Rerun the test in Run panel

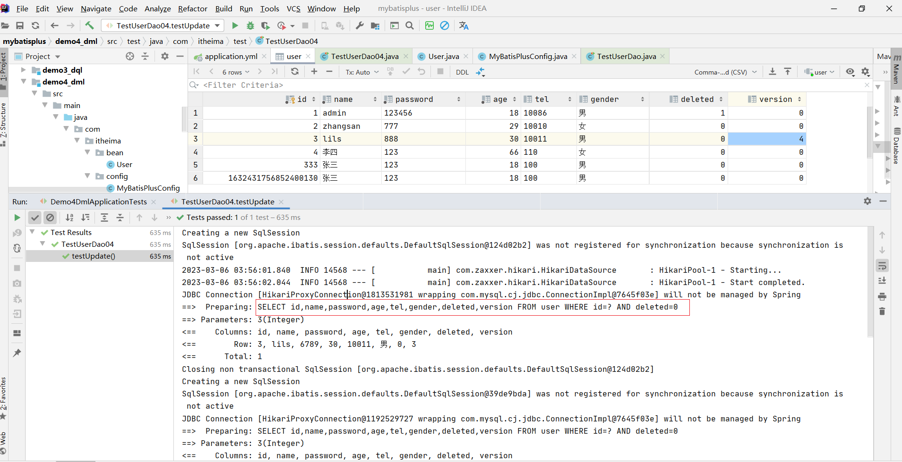[x=17, y=218]
